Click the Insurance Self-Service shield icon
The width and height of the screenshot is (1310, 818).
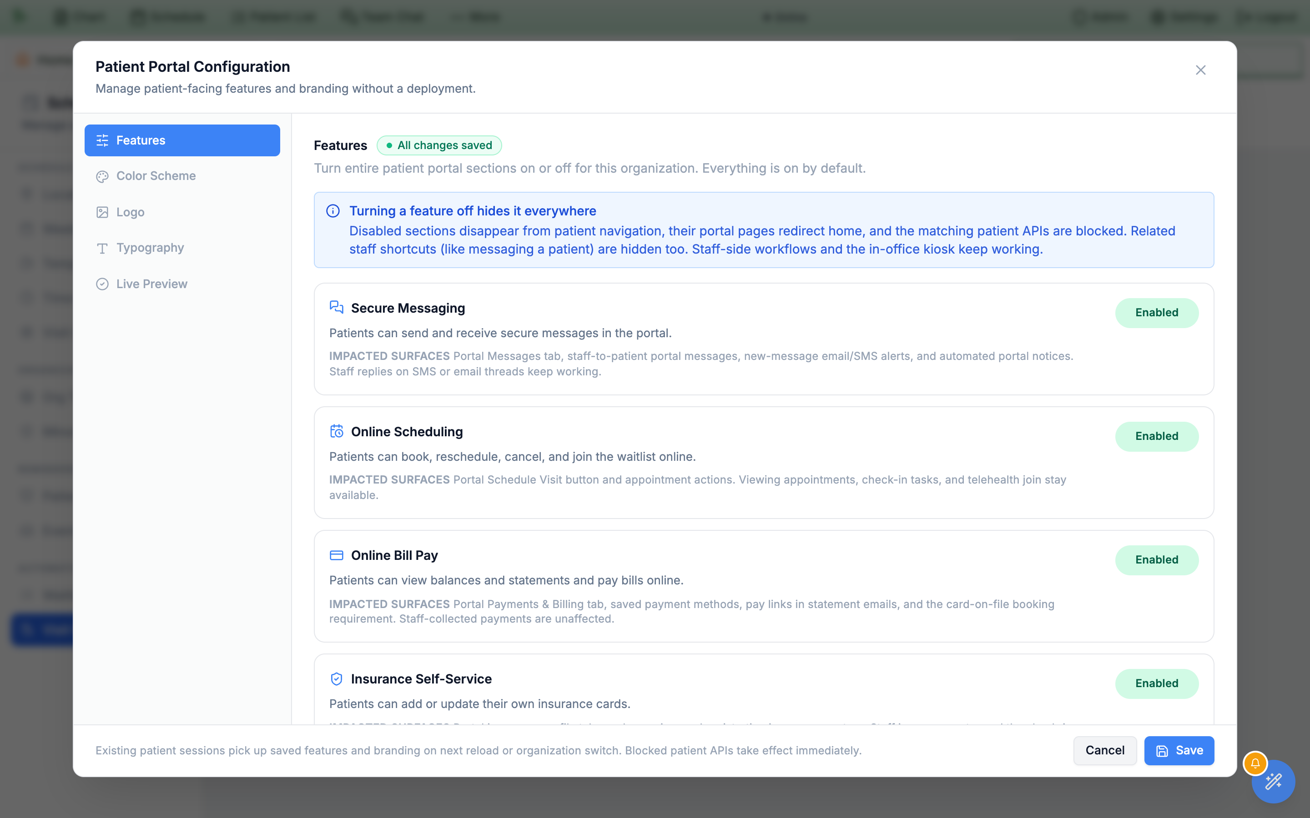point(336,678)
